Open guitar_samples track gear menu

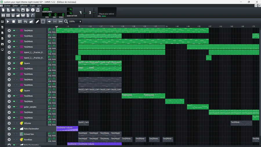[9, 107]
